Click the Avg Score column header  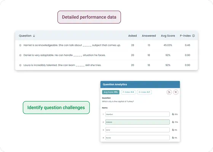coord(168,36)
